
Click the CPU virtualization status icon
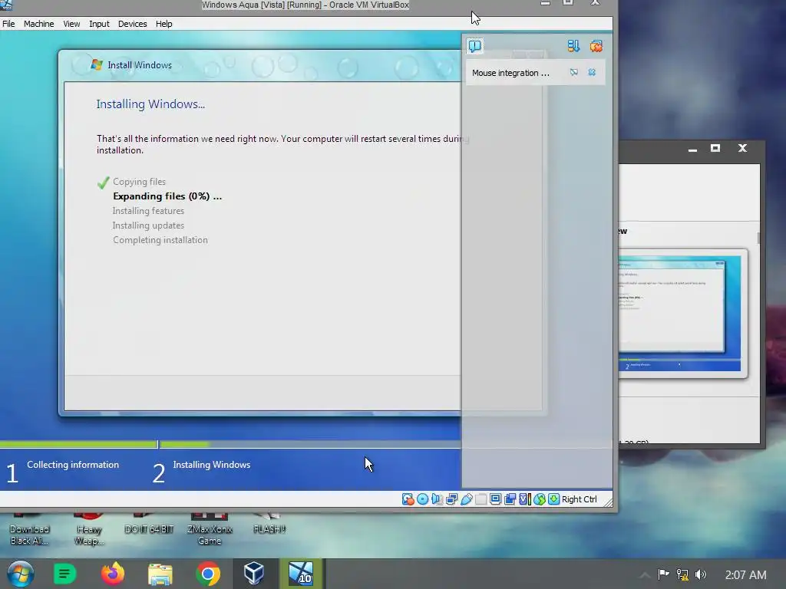point(525,499)
